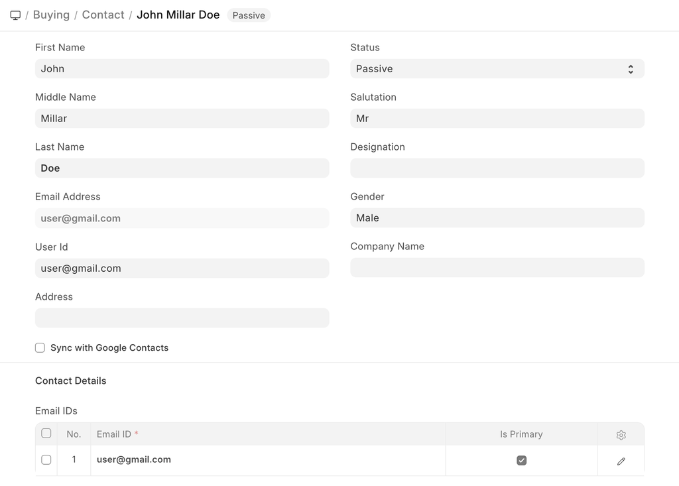Enable Sync with Google Contacts checkbox
The height and width of the screenshot is (486, 679).
point(40,348)
